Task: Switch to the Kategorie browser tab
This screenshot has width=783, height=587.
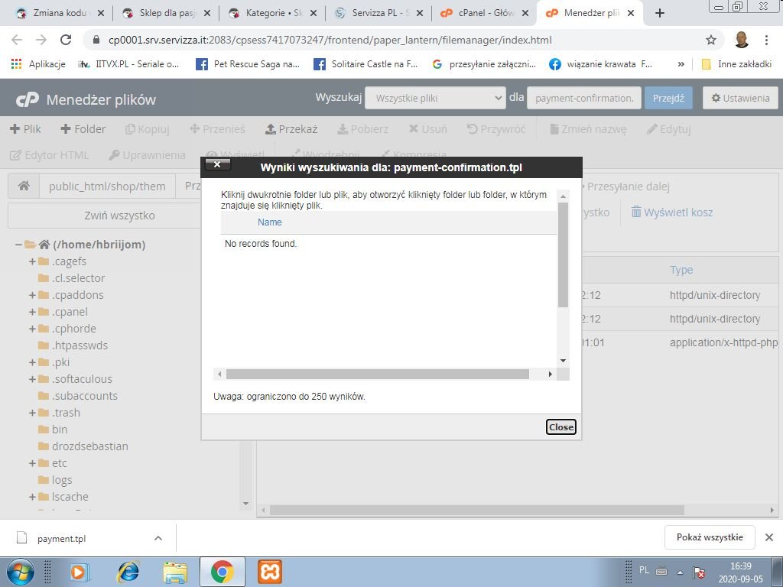Action: pos(273,13)
